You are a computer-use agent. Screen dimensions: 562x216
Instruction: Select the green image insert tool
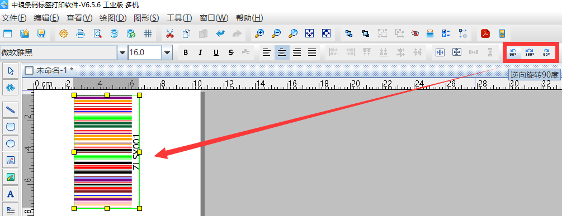11,177
